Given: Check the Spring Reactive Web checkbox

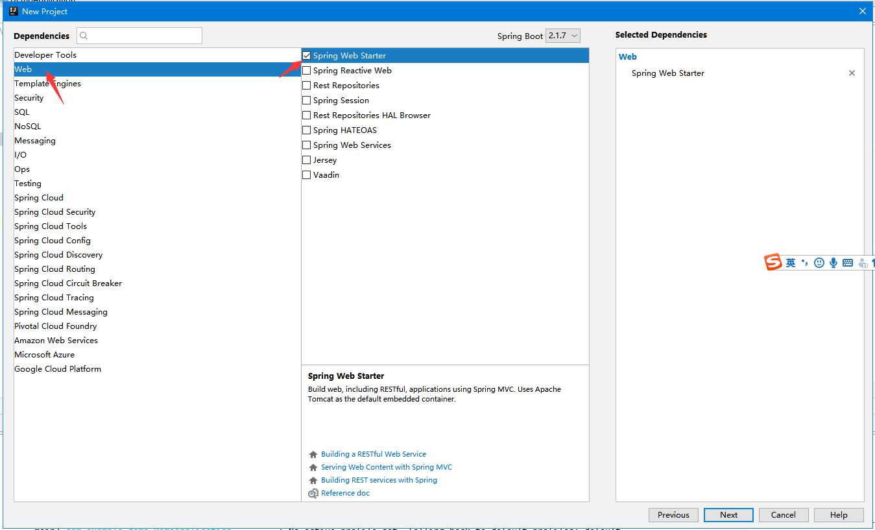Looking at the screenshot, I should pos(307,71).
